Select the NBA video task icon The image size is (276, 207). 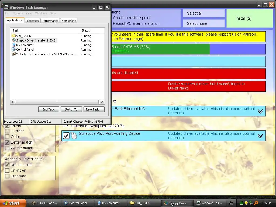click(13, 54)
